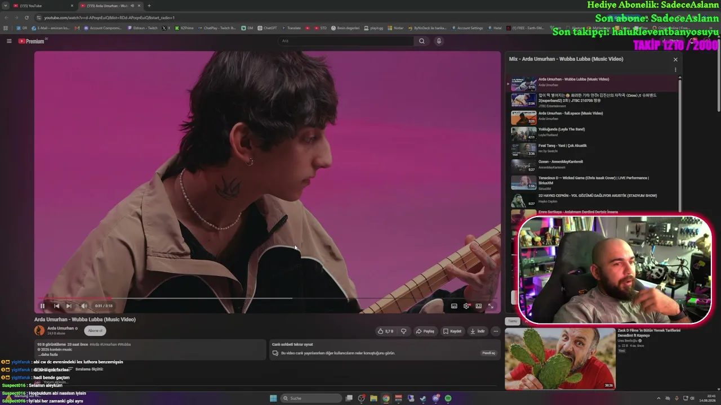Screen dimensions: 721x405
Task: Open the Windows Start menu
Action: point(273,398)
